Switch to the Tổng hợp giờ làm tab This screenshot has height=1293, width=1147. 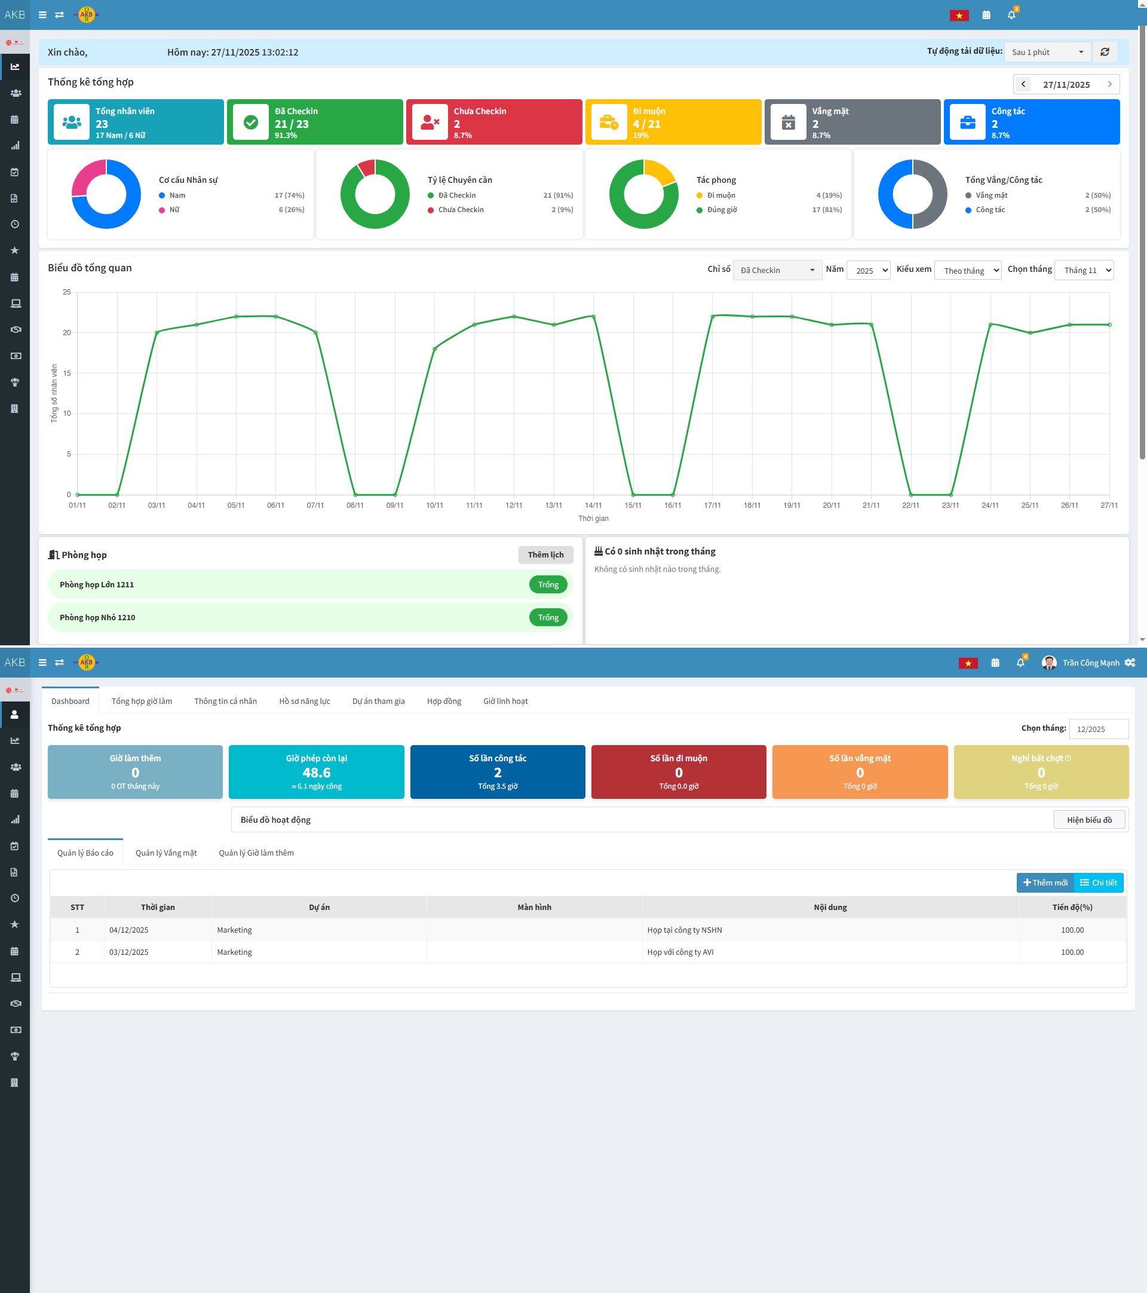tap(142, 701)
